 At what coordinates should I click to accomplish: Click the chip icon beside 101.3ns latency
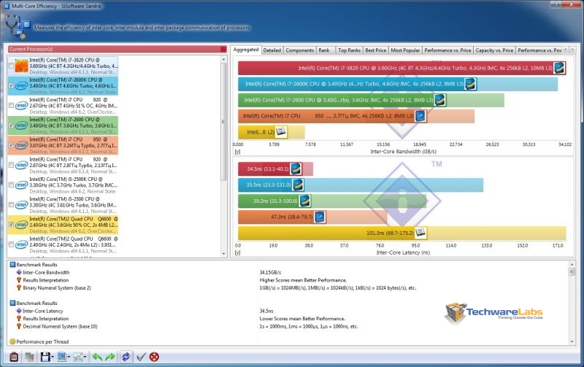(x=421, y=233)
